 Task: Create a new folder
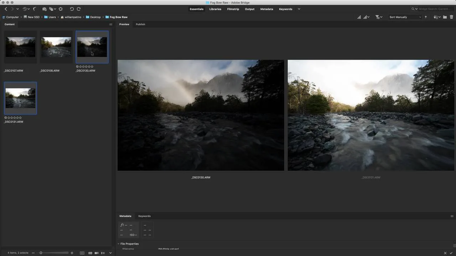445,17
